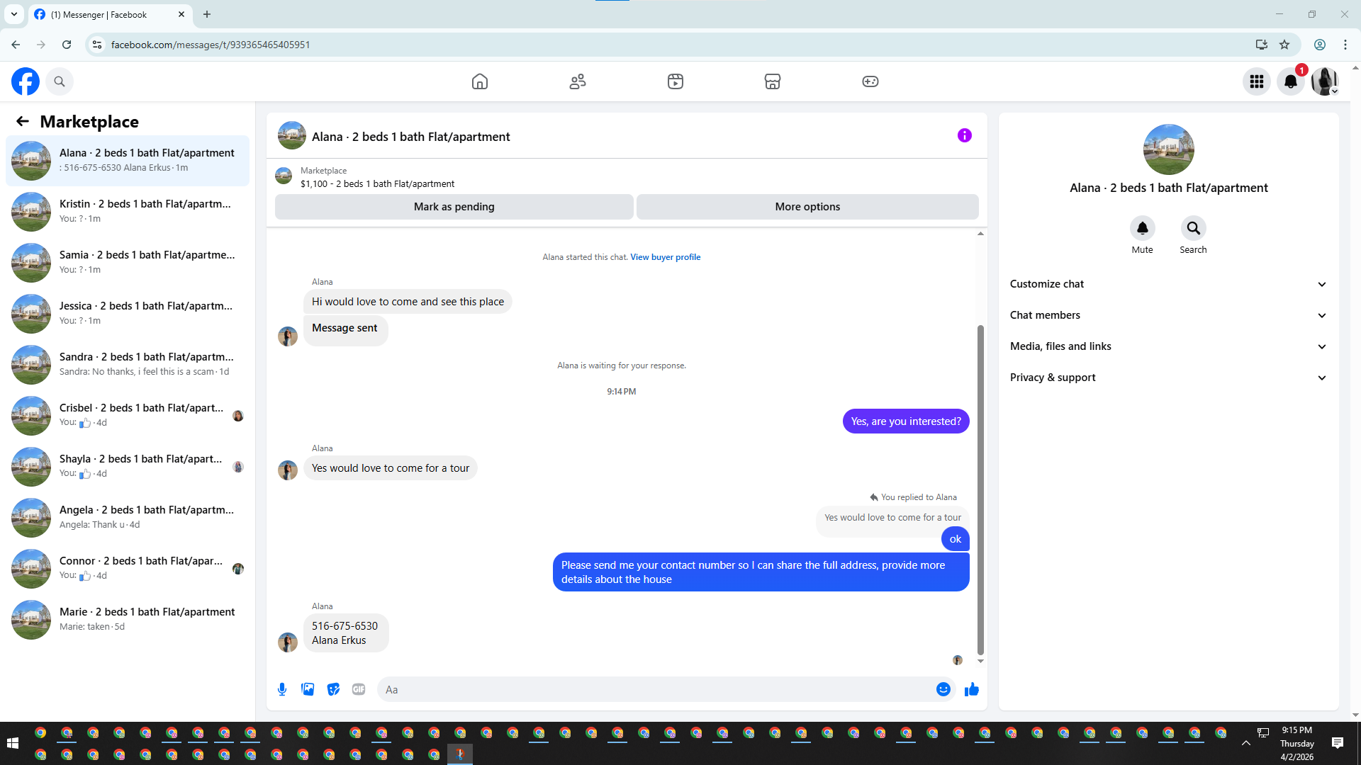The height and width of the screenshot is (765, 1361).
Task: Click the browser address bar URL
Action: pyautogui.click(x=211, y=45)
